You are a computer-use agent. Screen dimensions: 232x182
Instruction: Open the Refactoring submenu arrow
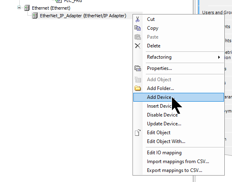click(219, 57)
